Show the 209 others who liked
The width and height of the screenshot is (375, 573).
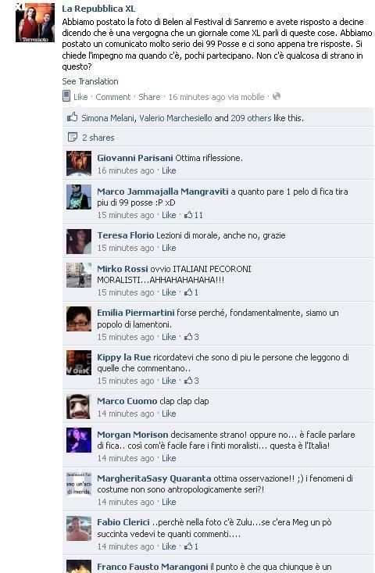[251, 118]
